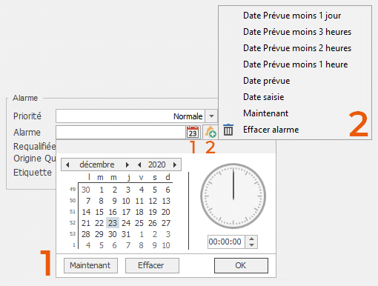The width and height of the screenshot is (378, 286).
Task: Confirm with the OK button
Action: pos(241,265)
